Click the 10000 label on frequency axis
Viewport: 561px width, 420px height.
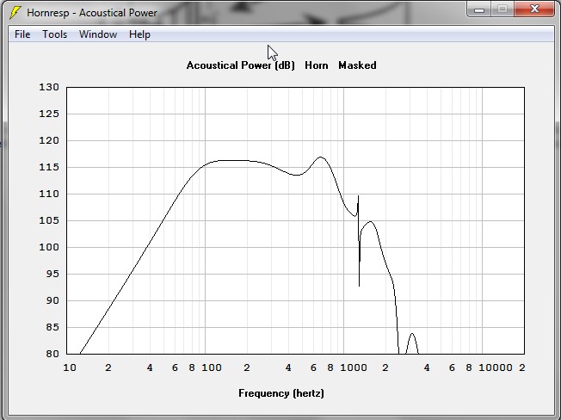pos(495,367)
